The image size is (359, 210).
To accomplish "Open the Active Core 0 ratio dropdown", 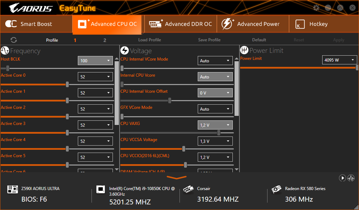I will tap(95, 77).
